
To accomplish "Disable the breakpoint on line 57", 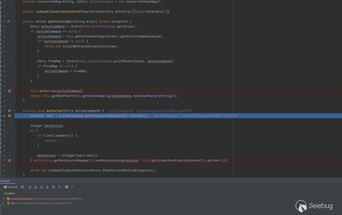I will click(9, 161).
